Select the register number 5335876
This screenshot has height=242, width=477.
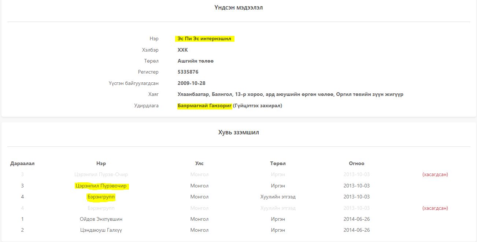coord(188,72)
